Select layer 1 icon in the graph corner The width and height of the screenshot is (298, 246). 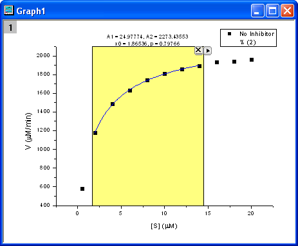(10, 27)
